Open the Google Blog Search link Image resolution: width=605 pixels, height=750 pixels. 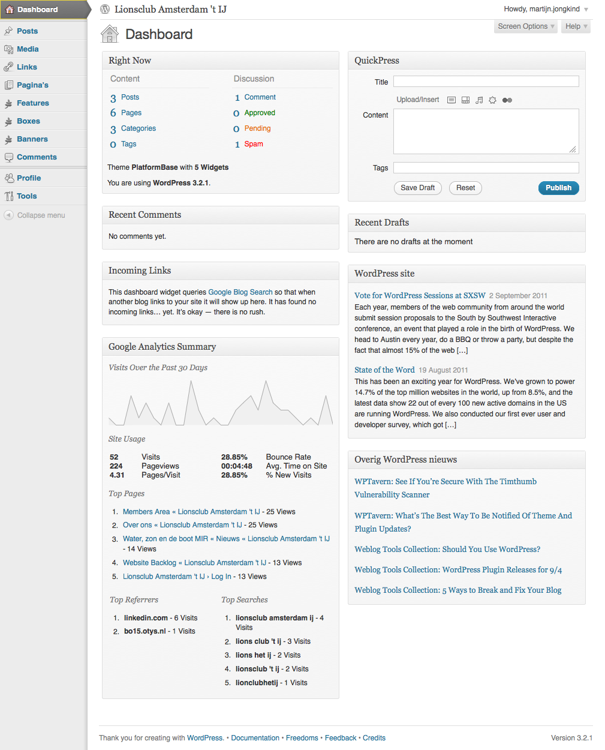click(x=240, y=292)
